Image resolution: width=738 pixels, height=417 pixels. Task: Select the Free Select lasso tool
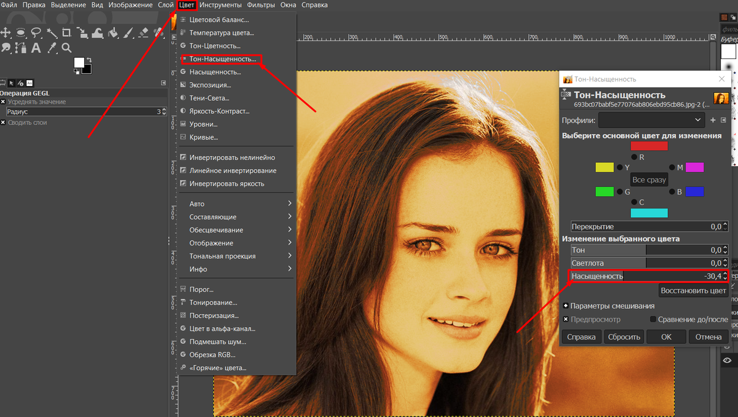click(36, 33)
